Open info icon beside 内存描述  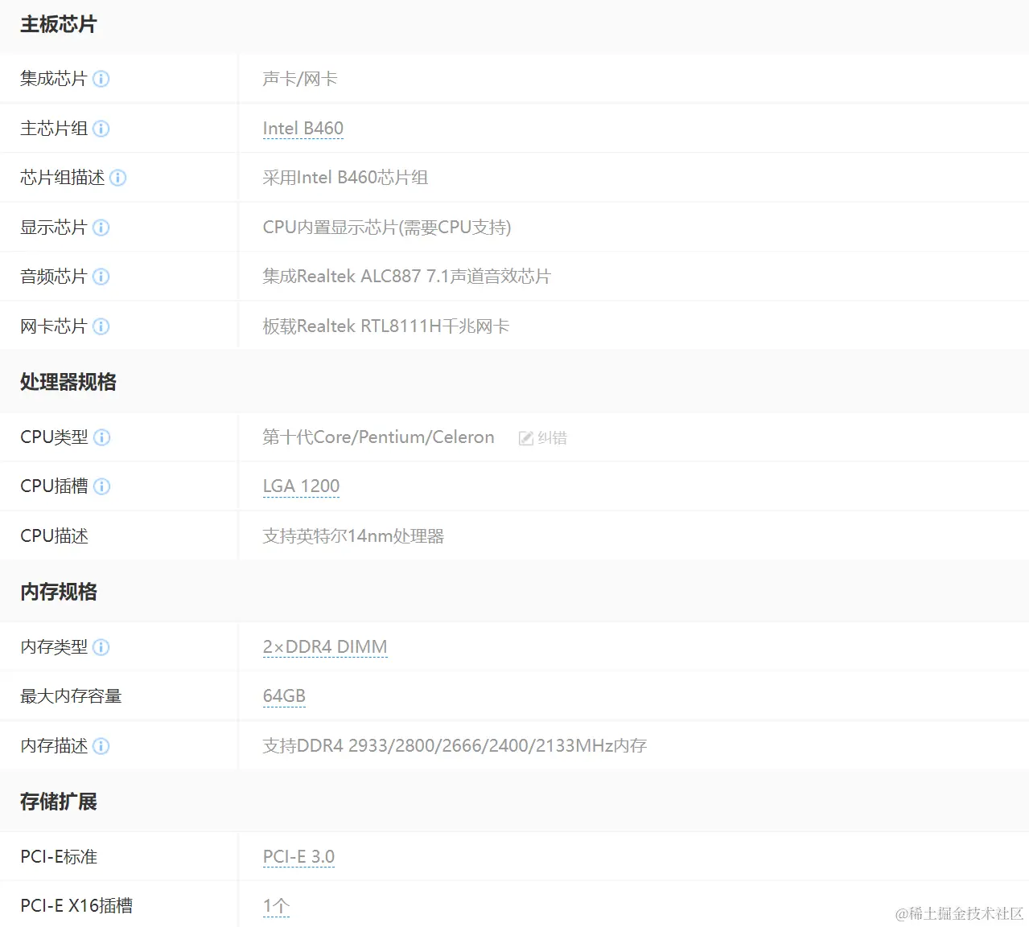coord(101,746)
